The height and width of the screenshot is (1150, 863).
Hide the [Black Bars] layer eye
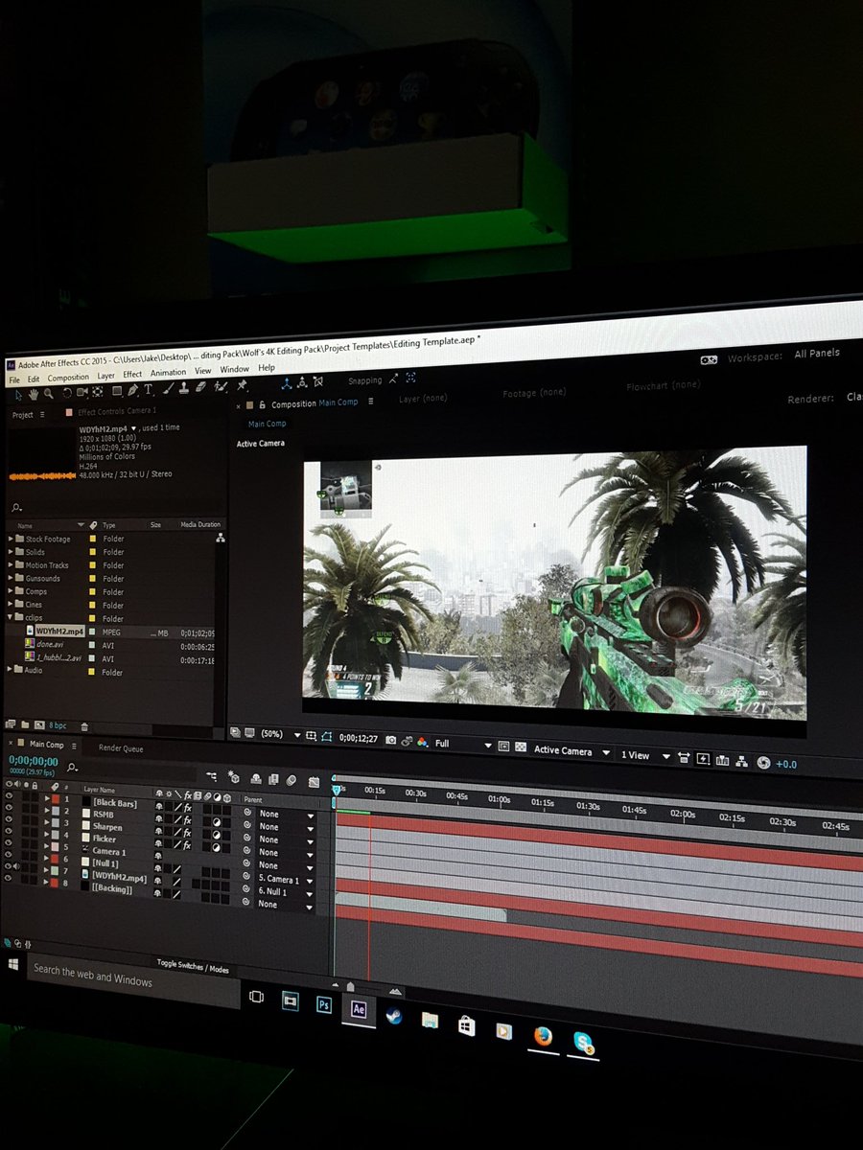click(x=9, y=795)
